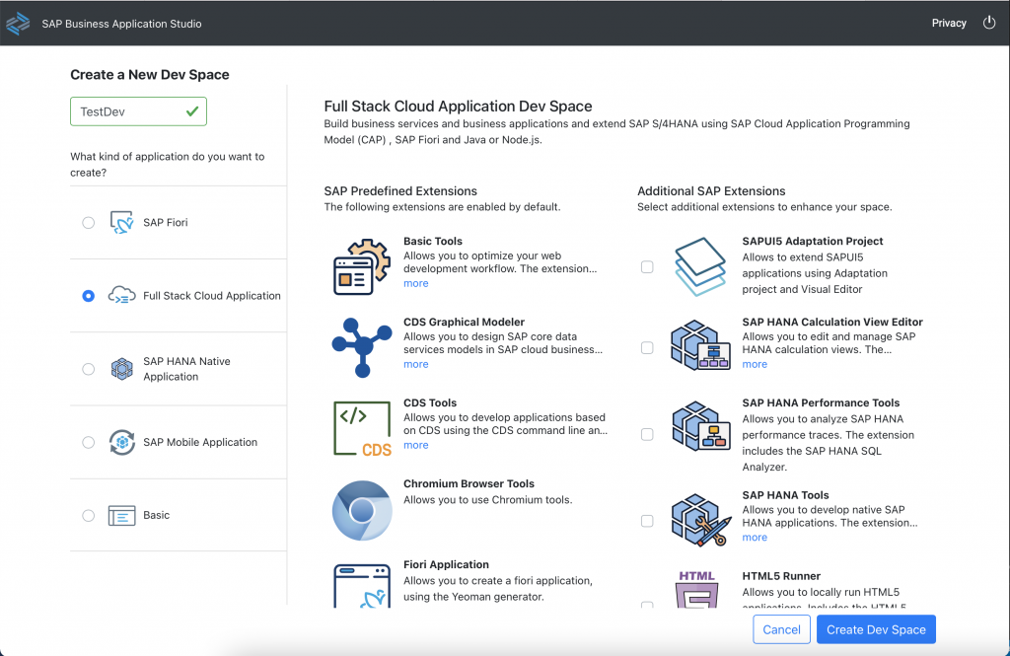Click 'more' under Basic Tools
The height and width of the screenshot is (656, 1010).
[416, 283]
